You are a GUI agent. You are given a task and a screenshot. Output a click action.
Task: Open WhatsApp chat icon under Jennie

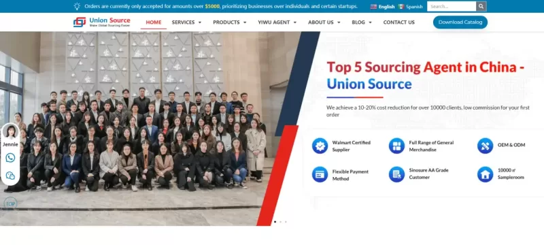[10, 158]
